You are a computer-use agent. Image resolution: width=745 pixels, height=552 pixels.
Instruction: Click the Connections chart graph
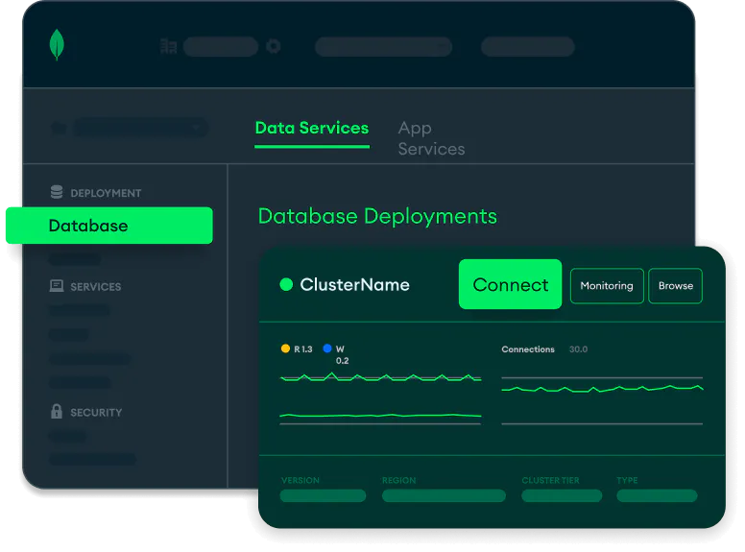point(602,389)
